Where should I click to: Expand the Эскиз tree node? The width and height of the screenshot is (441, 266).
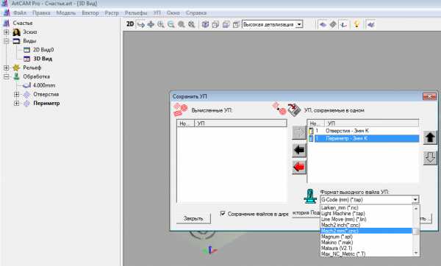pyautogui.click(x=6, y=32)
